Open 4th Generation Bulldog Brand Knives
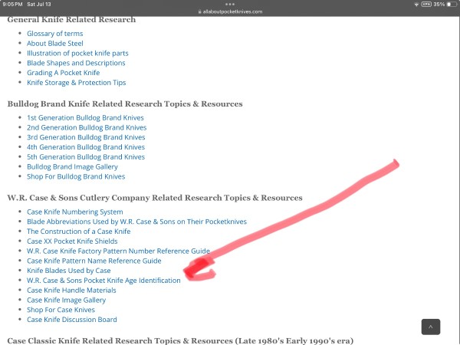The image size is (460, 345). tap(86, 147)
